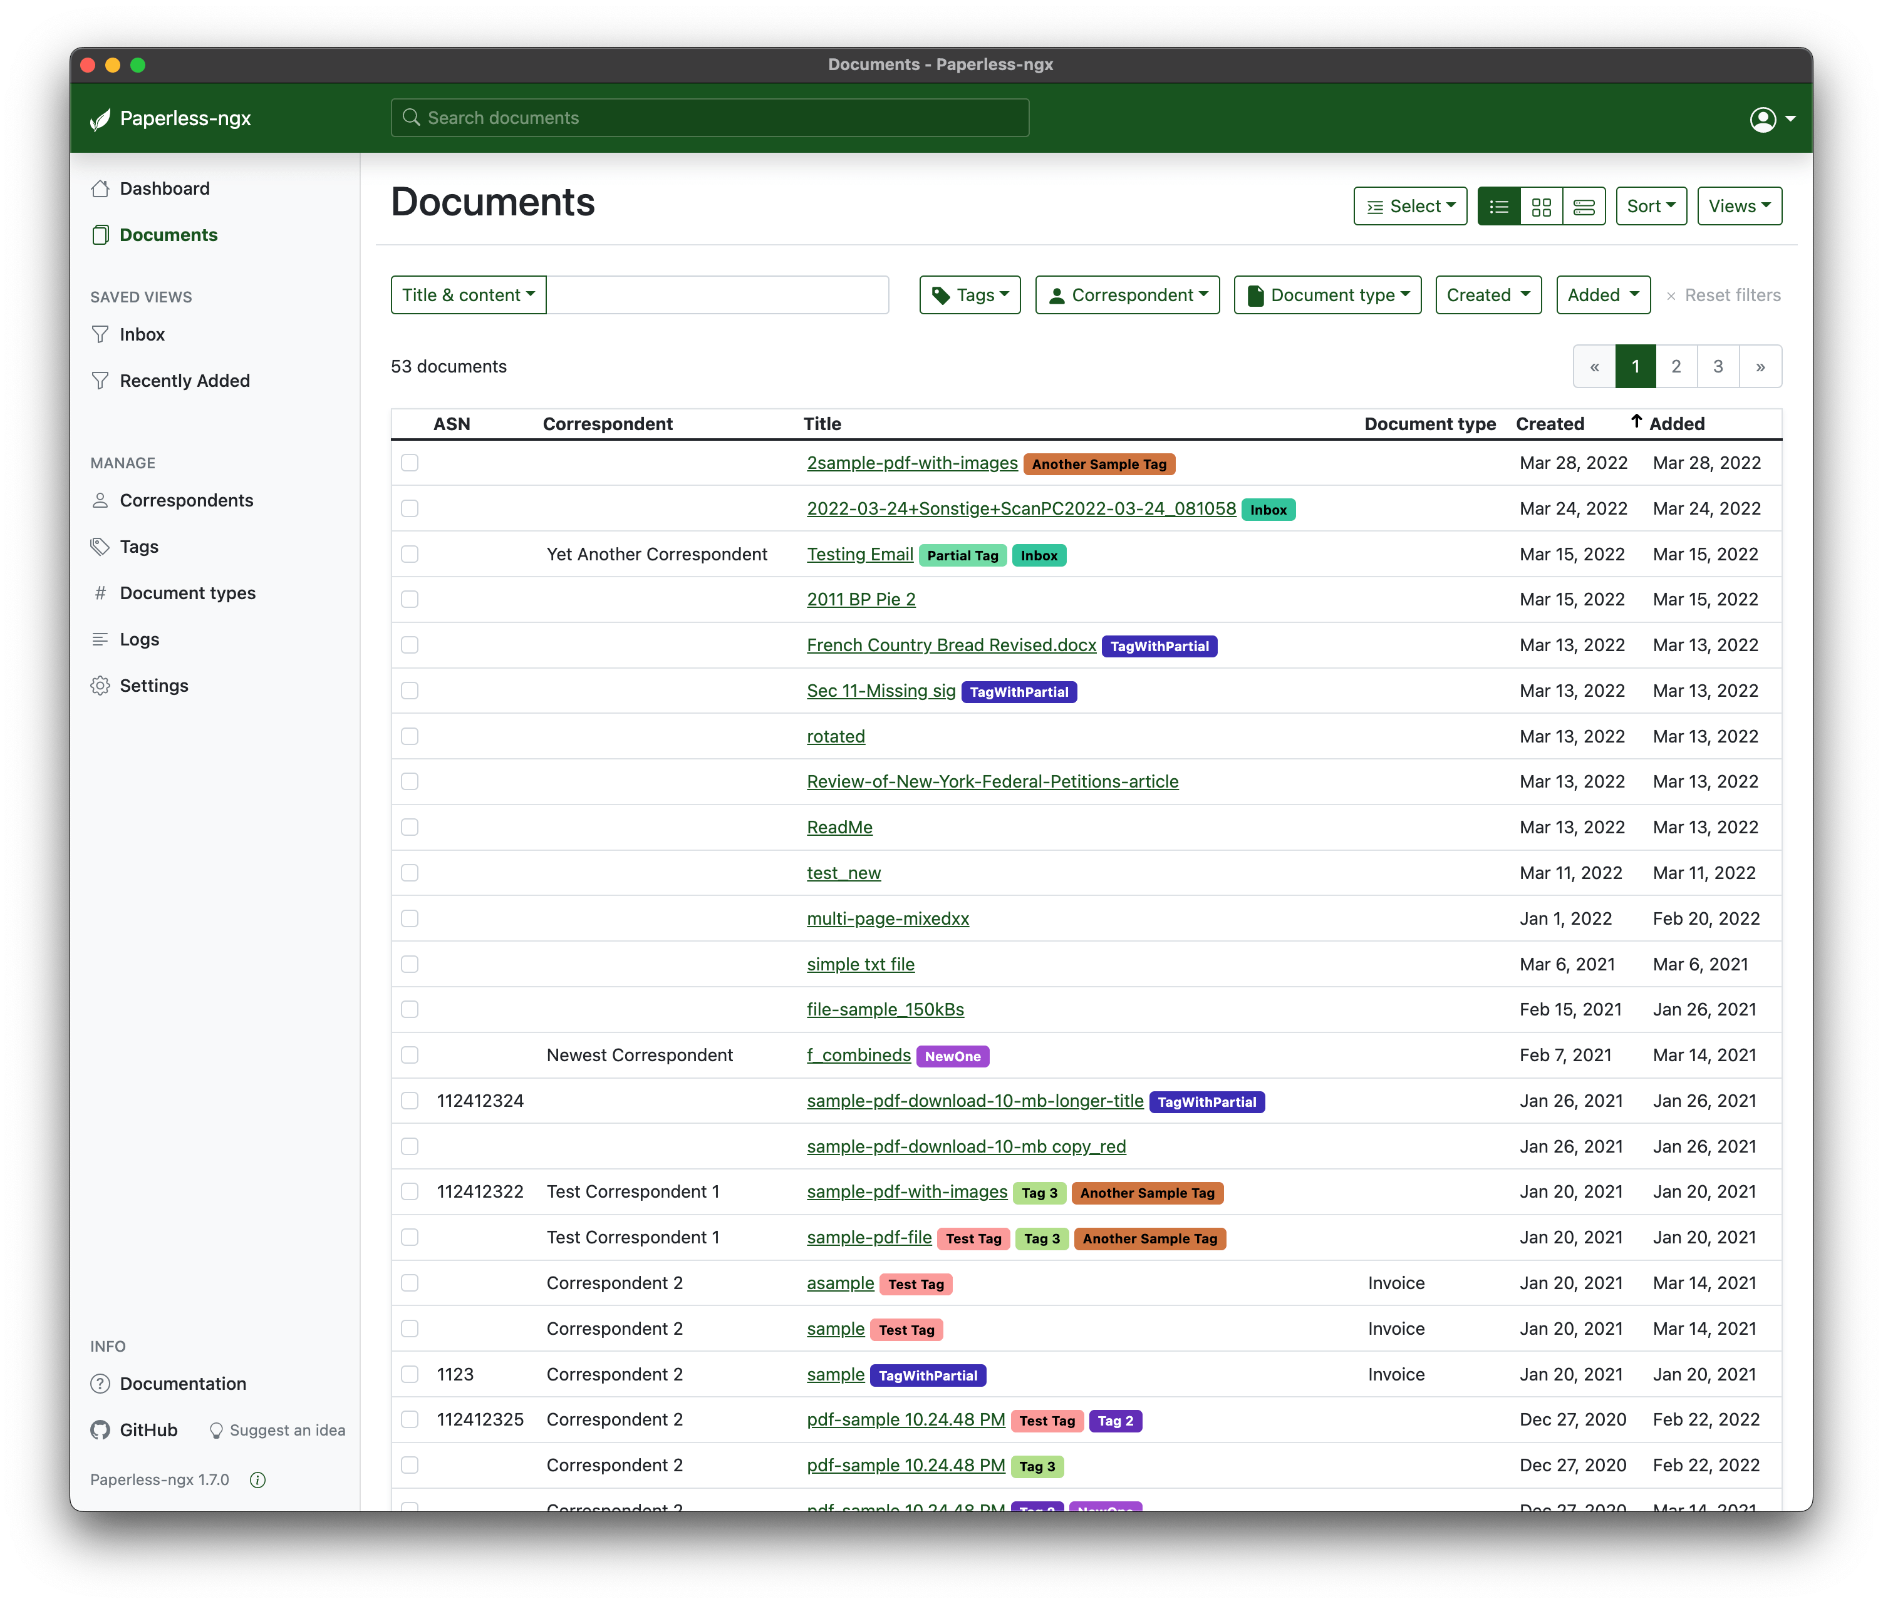Open the French Country Bread Revised.docx document
The width and height of the screenshot is (1883, 1604).
pyautogui.click(x=951, y=645)
